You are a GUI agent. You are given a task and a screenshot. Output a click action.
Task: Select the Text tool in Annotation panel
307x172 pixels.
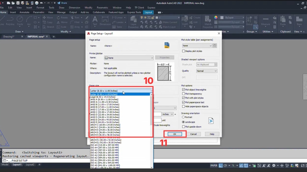(x=95, y=20)
